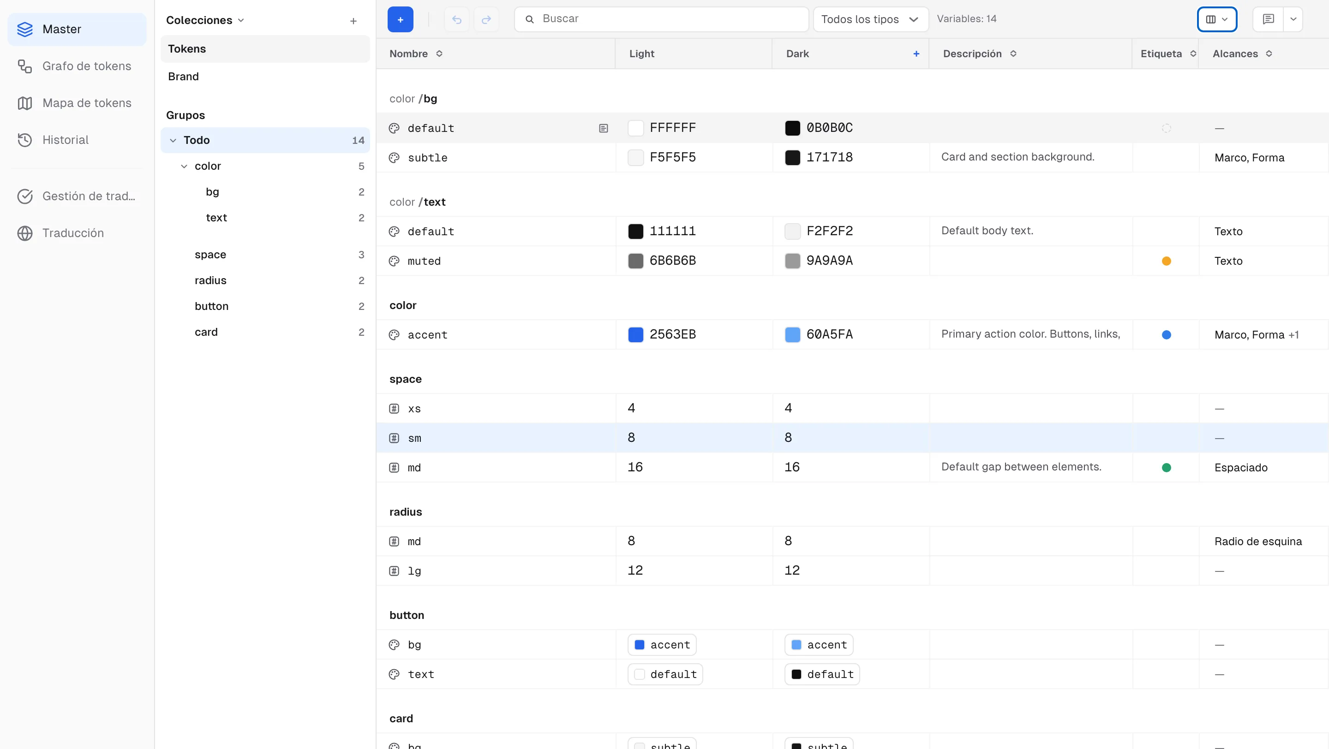This screenshot has height=749, width=1329.
Task: Select the Master item in the sidebar
Action: 76,30
